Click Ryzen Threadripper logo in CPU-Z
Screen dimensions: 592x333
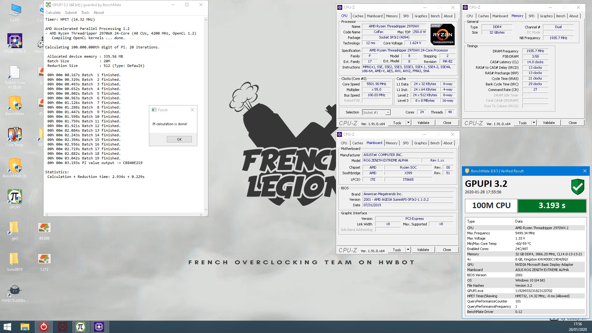(442, 34)
